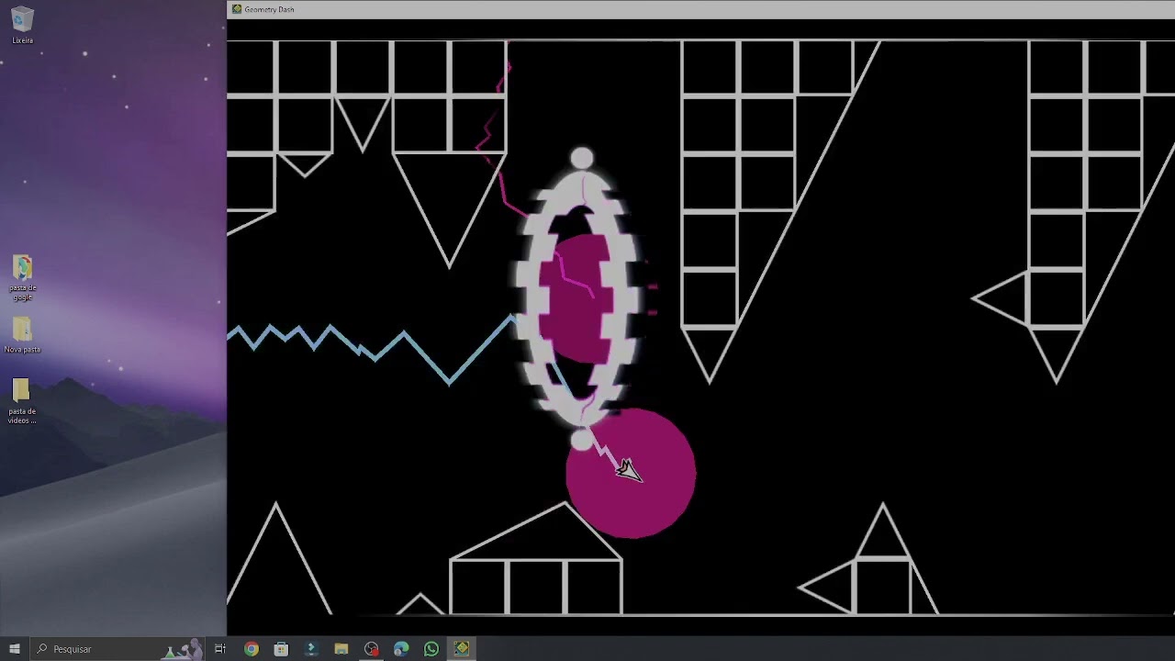Viewport: 1175px width, 661px height.
Task: Launch Google Chrome from the taskbar
Action: 251,649
